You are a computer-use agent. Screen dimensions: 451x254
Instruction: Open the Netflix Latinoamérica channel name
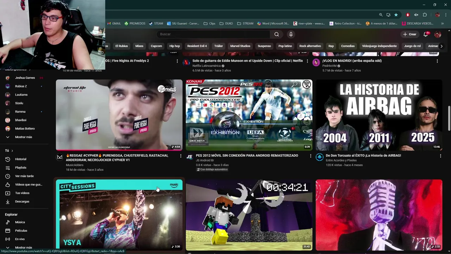[206, 66]
